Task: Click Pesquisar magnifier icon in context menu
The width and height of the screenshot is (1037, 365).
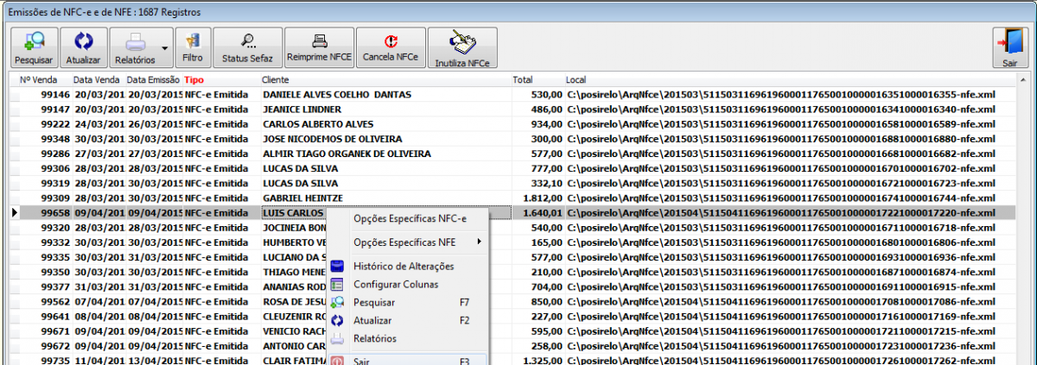Action: [x=338, y=302]
